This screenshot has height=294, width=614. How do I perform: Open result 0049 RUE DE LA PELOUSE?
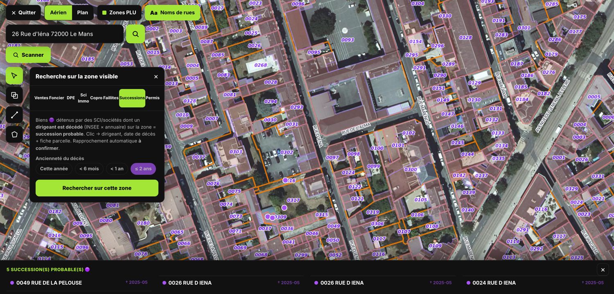pos(79,283)
